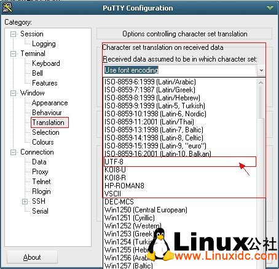Screen dimensions: 279x269
Task: Choose UTF-8 from the list
Action: tap(180, 162)
